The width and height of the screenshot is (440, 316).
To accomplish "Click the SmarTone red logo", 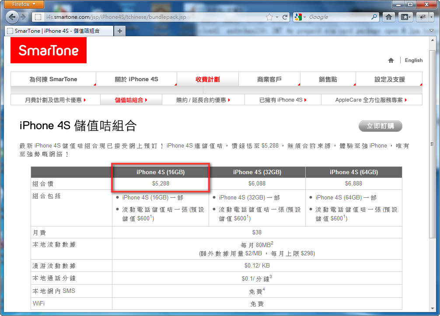I will (x=49, y=50).
